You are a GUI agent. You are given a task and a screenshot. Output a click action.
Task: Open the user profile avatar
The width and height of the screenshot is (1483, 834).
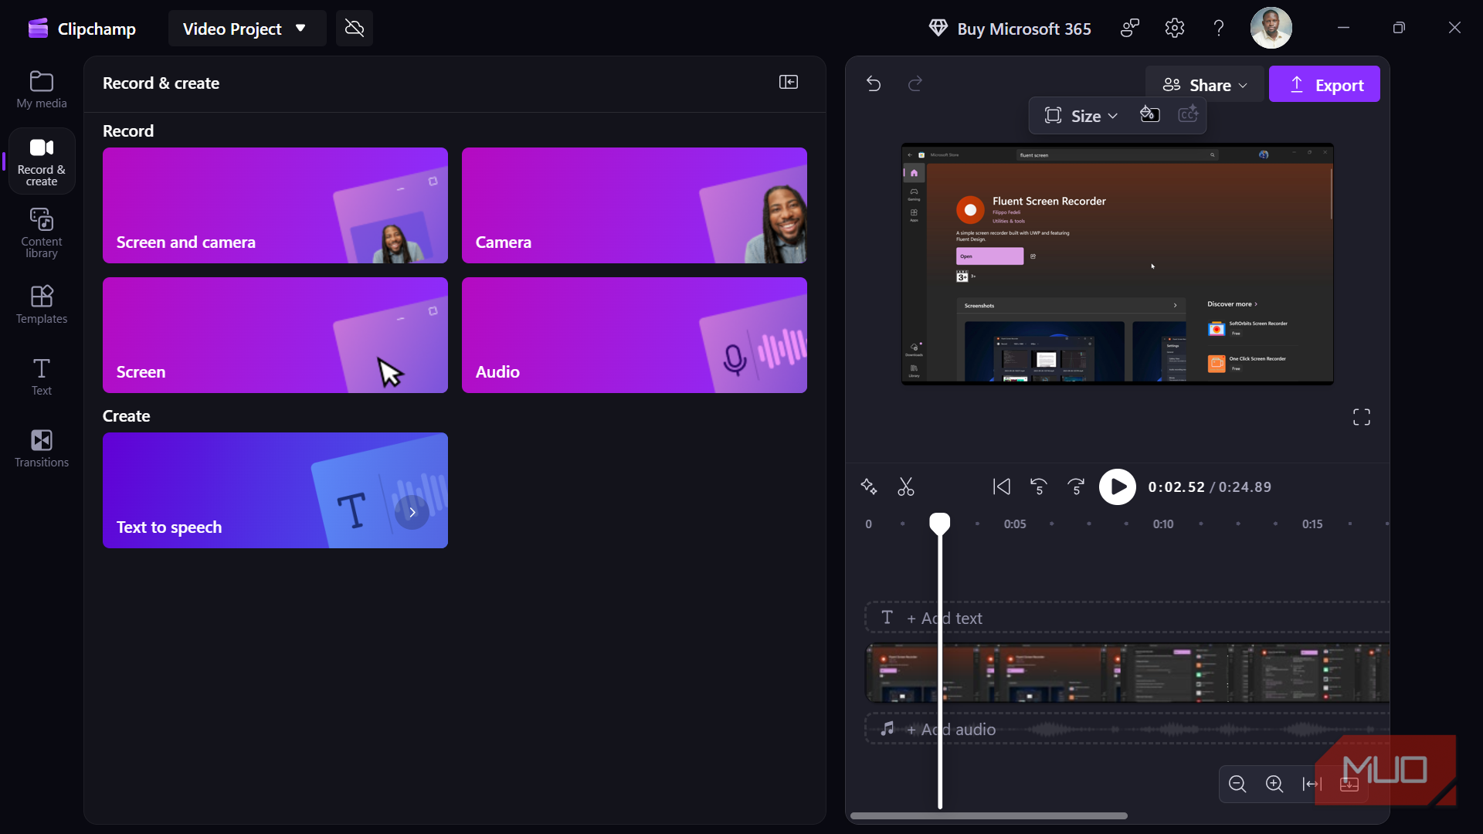tap(1271, 29)
